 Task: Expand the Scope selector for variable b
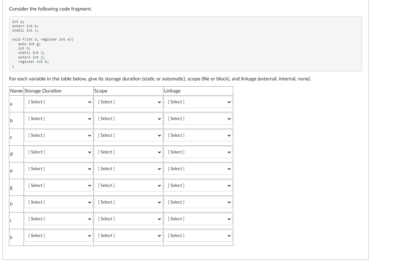pyautogui.click(x=128, y=118)
